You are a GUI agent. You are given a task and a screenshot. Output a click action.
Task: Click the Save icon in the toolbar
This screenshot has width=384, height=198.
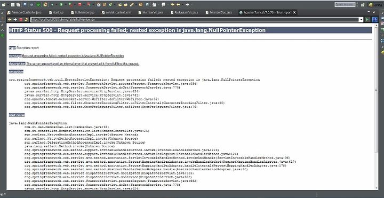(x=12, y=5)
